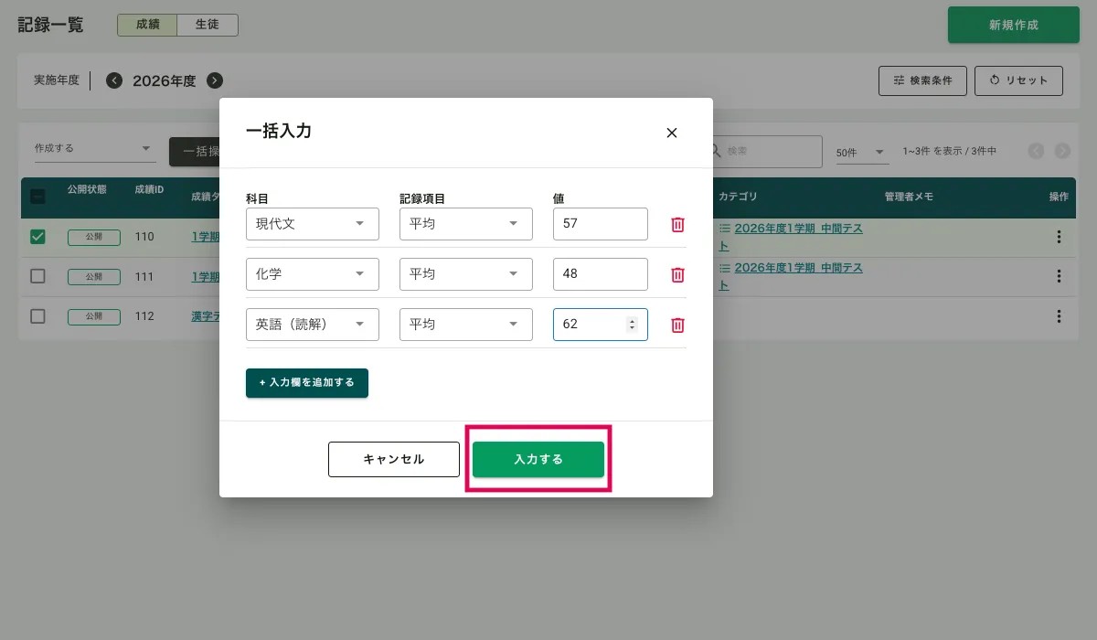1097x640 pixels.
Task: Switch to the 生徒 tab
Action: (207, 25)
